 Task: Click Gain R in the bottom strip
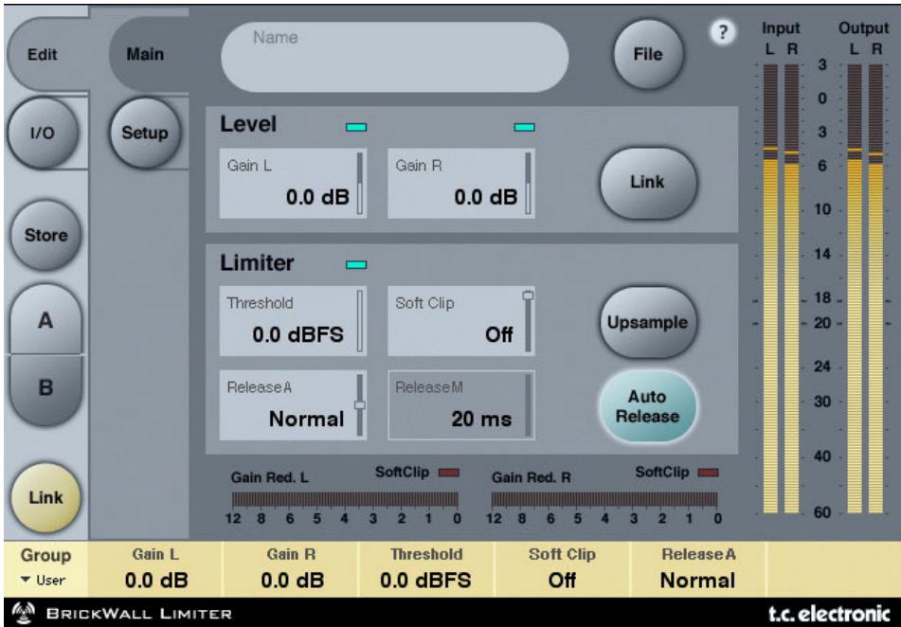click(x=291, y=568)
